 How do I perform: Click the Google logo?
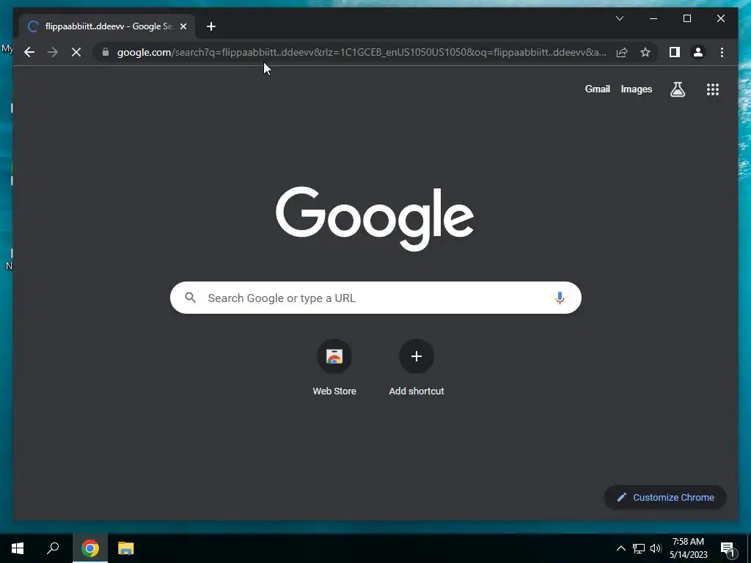(x=375, y=218)
